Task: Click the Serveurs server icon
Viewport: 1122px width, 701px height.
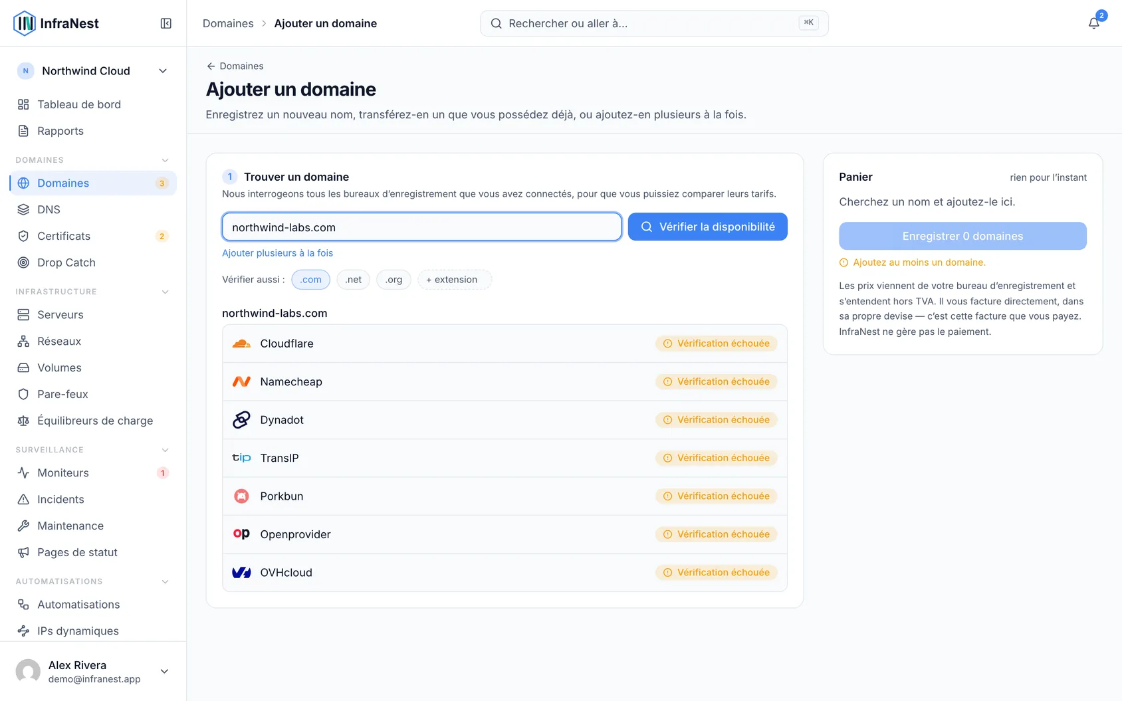Action: coord(23,314)
